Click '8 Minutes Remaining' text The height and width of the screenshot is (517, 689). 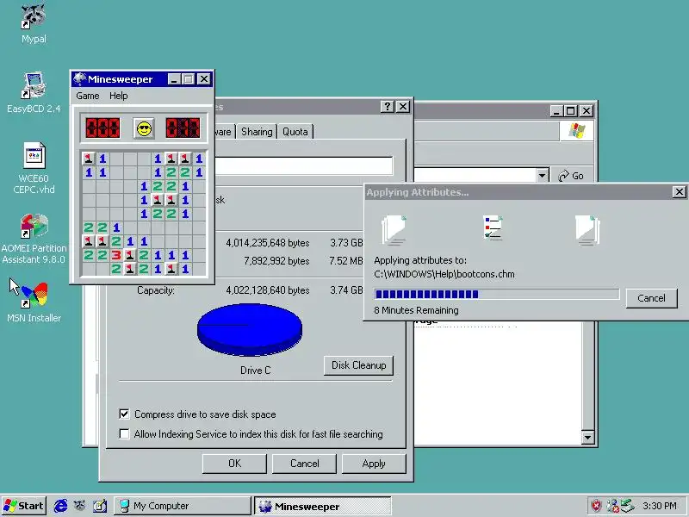[x=416, y=310]
